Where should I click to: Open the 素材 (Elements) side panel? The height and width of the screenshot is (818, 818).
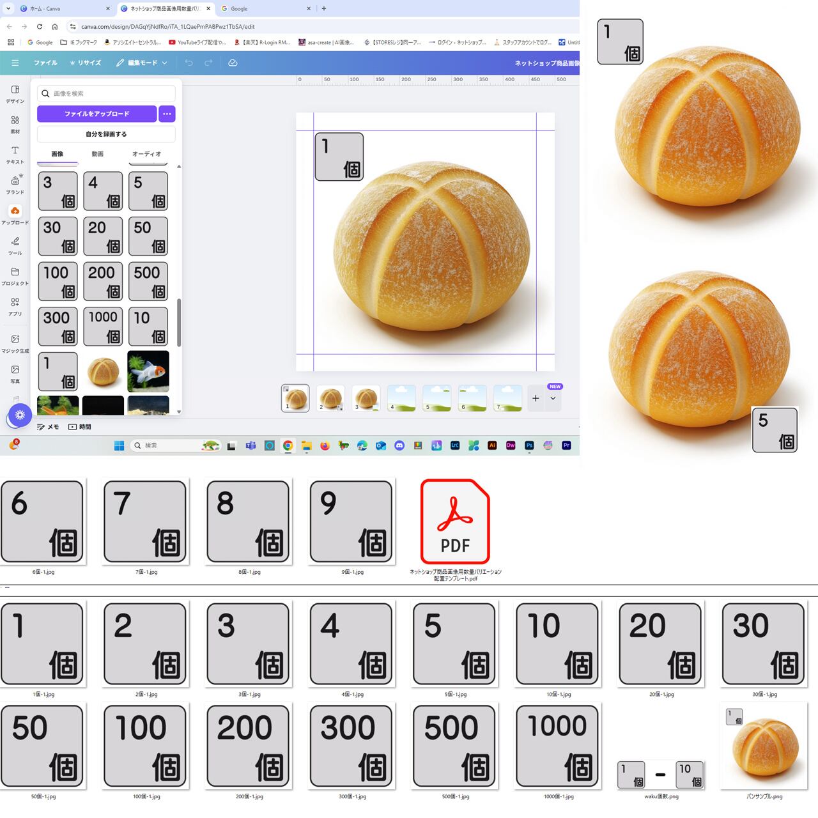pos(15,124)
